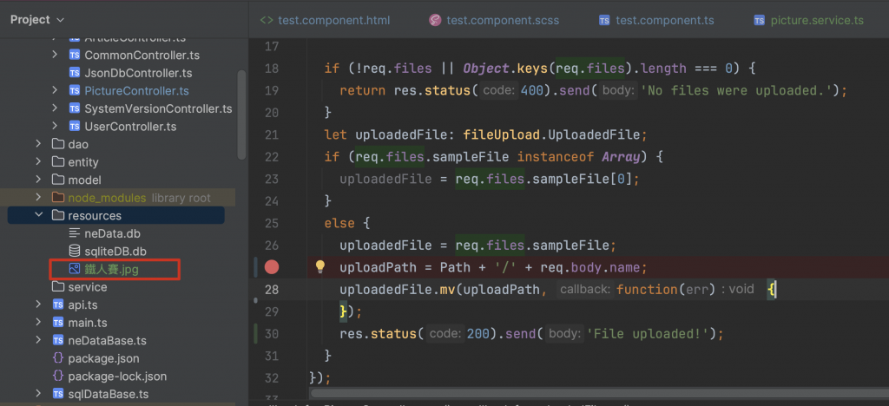The image size is (889, 406).
Task: Select package.json in the project tree
Action: (x=104, y=358)
